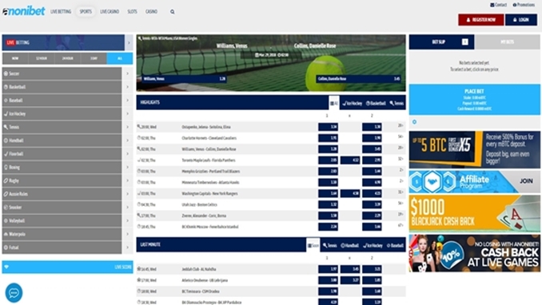Screen dimensions: 542x305
Task: Expand the Baseball category chevron
Action: (128, 101)
